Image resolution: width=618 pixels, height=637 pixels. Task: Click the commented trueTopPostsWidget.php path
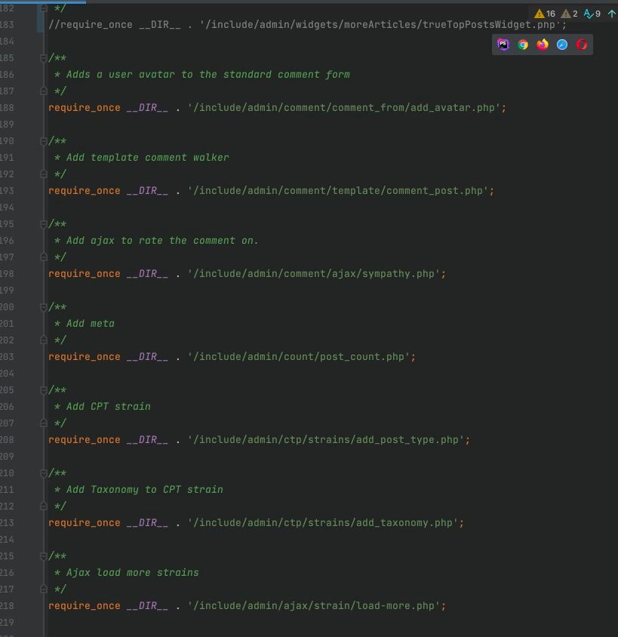tap(381, 25)
